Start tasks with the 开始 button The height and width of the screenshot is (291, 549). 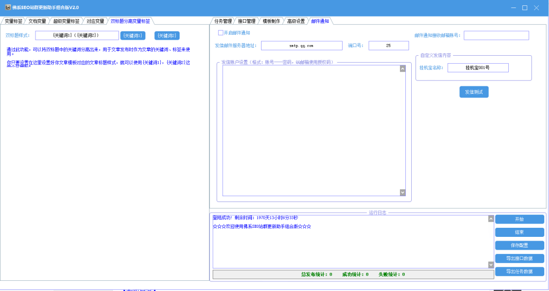(519, 219)
